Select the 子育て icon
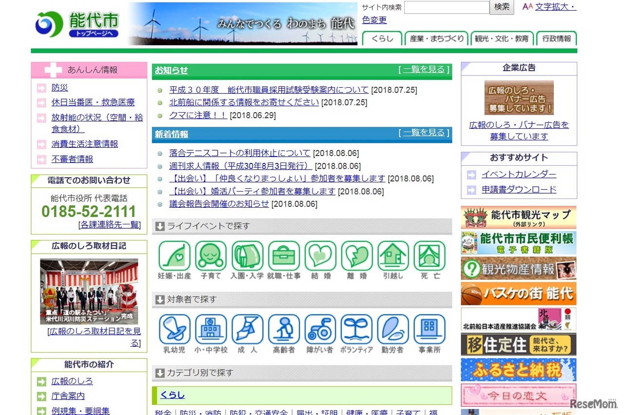The height and width of the screenshot is (415, 624). point(211,260)
